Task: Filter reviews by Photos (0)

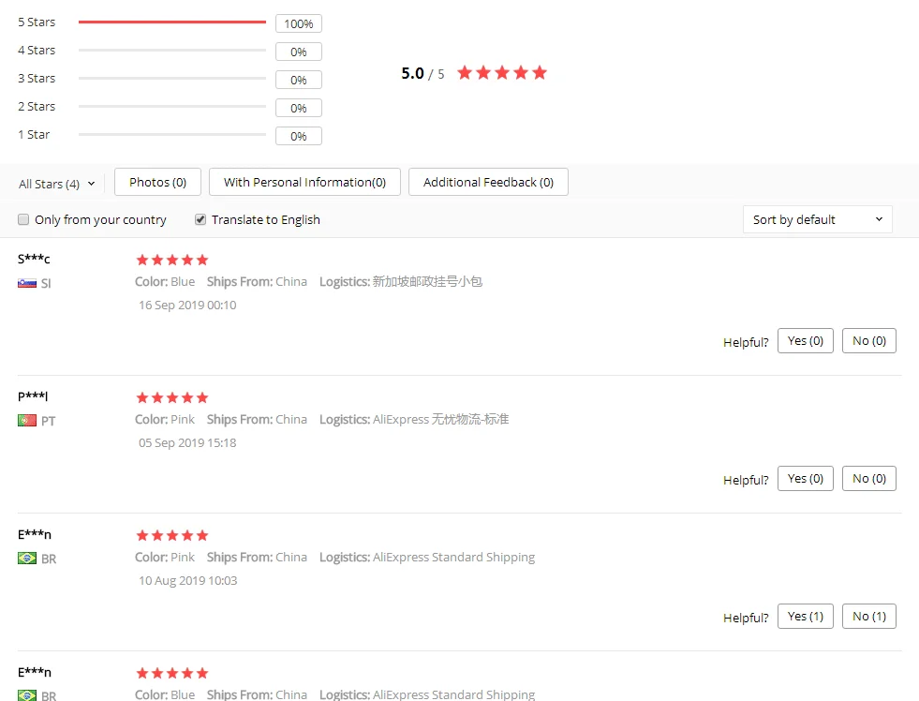Action: click(157, 183)
